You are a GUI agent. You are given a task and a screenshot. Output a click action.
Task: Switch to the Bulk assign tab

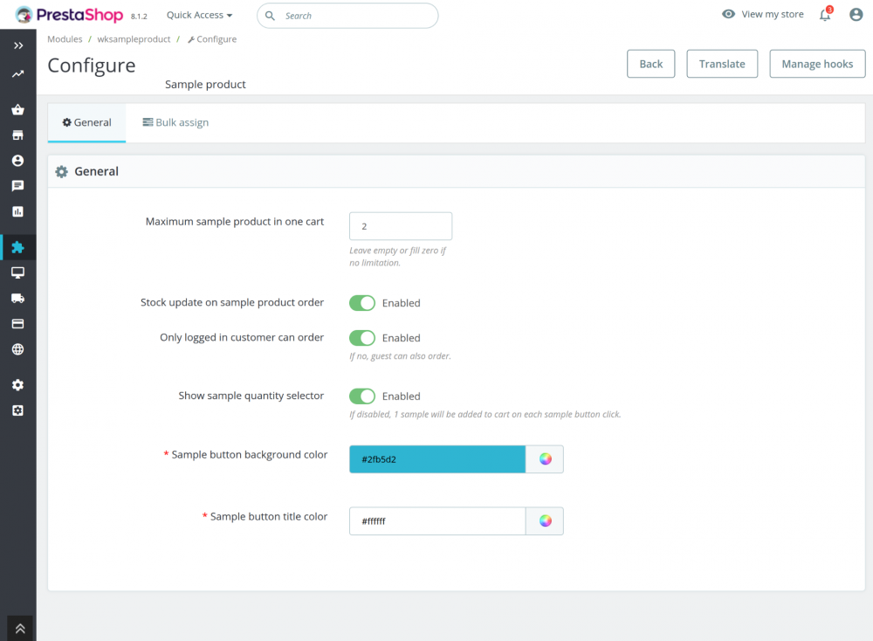click(x=175, y=122)
